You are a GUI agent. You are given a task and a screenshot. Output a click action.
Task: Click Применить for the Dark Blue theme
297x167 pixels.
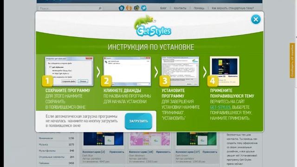coord(116,152)
